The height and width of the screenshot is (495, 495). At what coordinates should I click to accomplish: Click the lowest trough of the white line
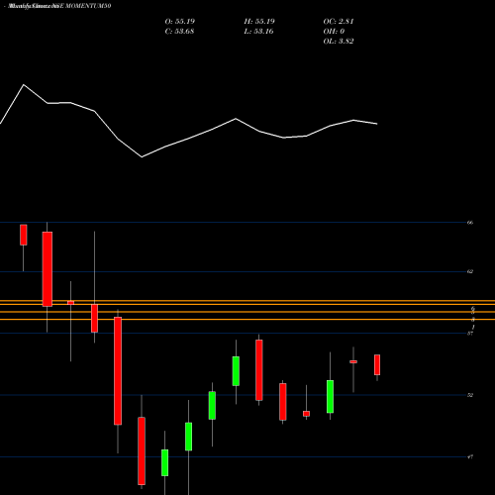pyautogui.click(x=142, y=157)
